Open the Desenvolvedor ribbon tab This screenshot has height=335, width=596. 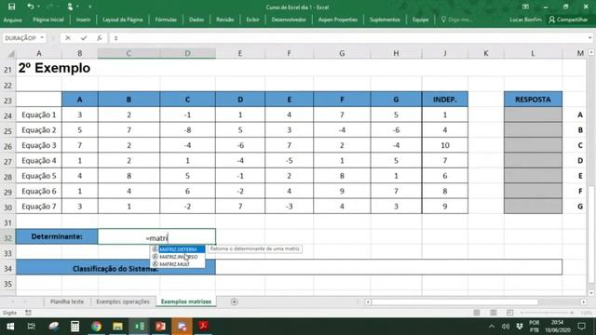tap(289, 20)
